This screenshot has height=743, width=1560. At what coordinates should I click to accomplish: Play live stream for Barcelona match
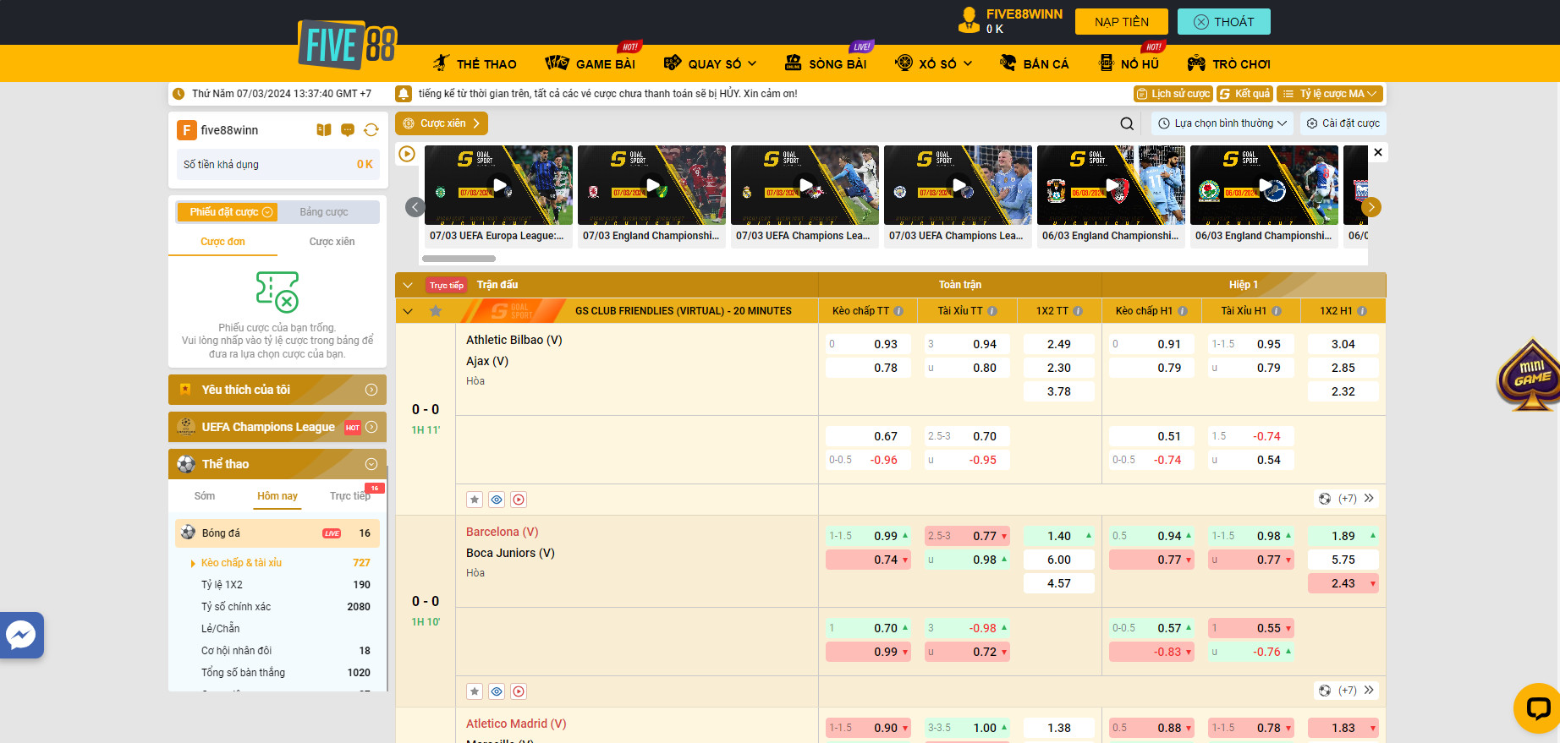point(519,691)
